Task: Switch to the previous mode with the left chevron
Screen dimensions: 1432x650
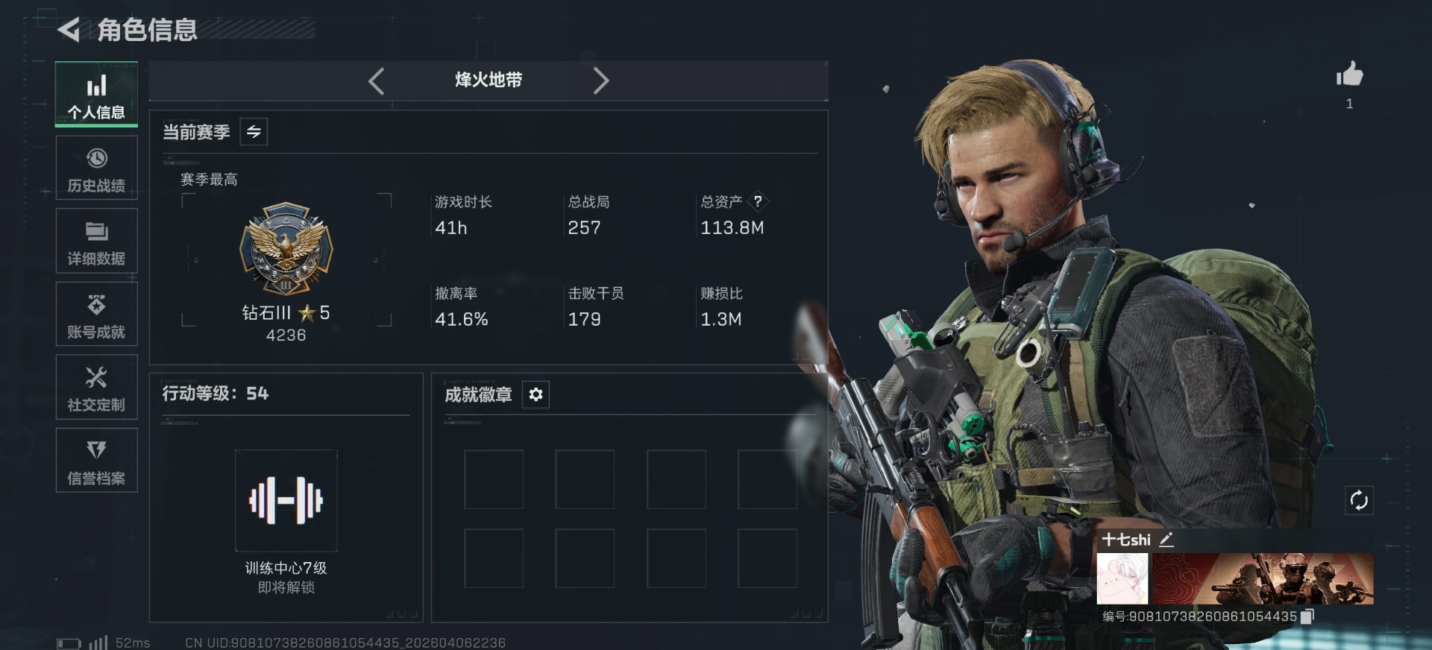Action: [x=377, y=81]
